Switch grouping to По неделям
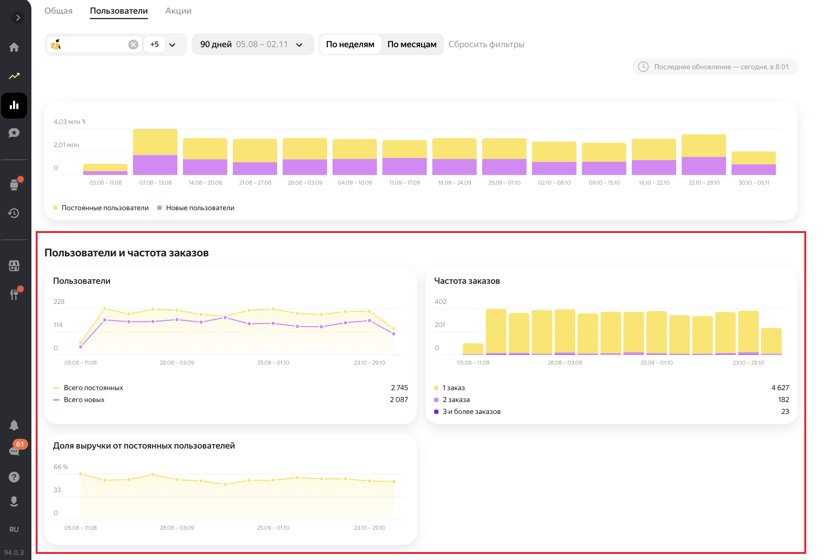Viewport: 826px width, 560px height. (350, 44)
